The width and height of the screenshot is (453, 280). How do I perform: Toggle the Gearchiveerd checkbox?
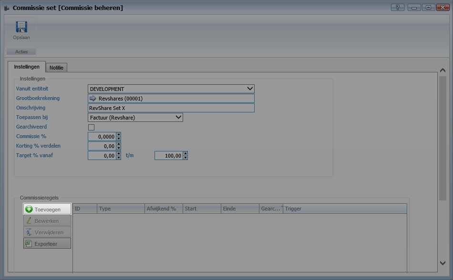(x=92, y=127)
